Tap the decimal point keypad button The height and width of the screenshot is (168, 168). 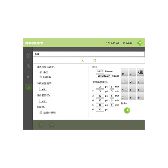[132, 72]
